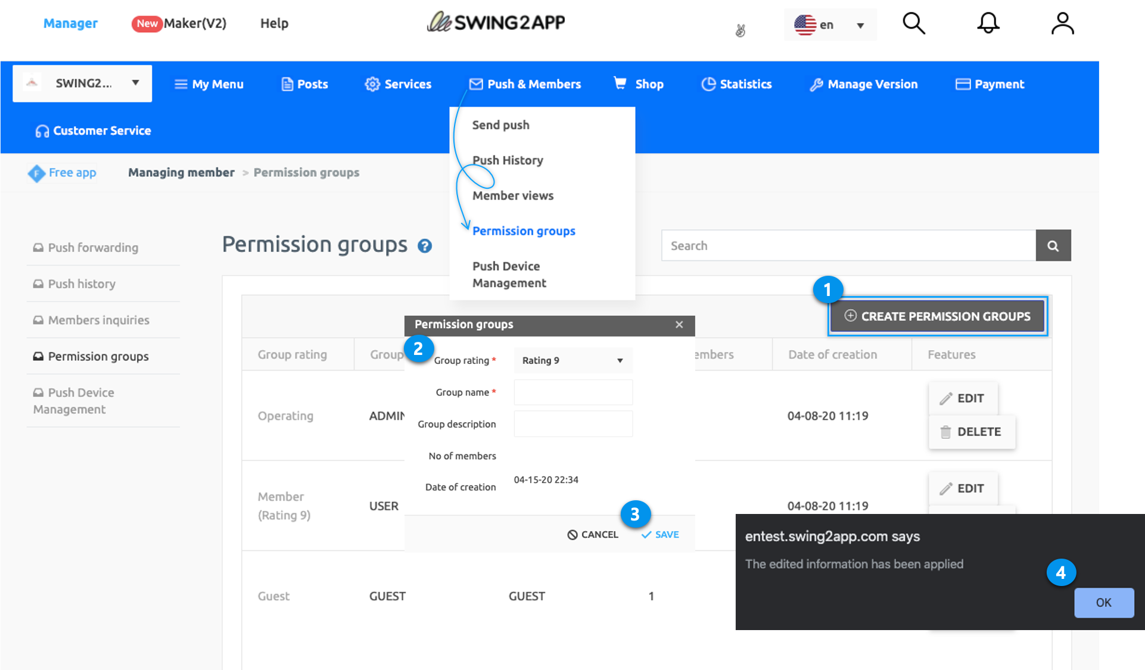Viewport: 1145px width, 670px height.
Task: Switch to Manager tab
Action: click(x=70, y=23)
